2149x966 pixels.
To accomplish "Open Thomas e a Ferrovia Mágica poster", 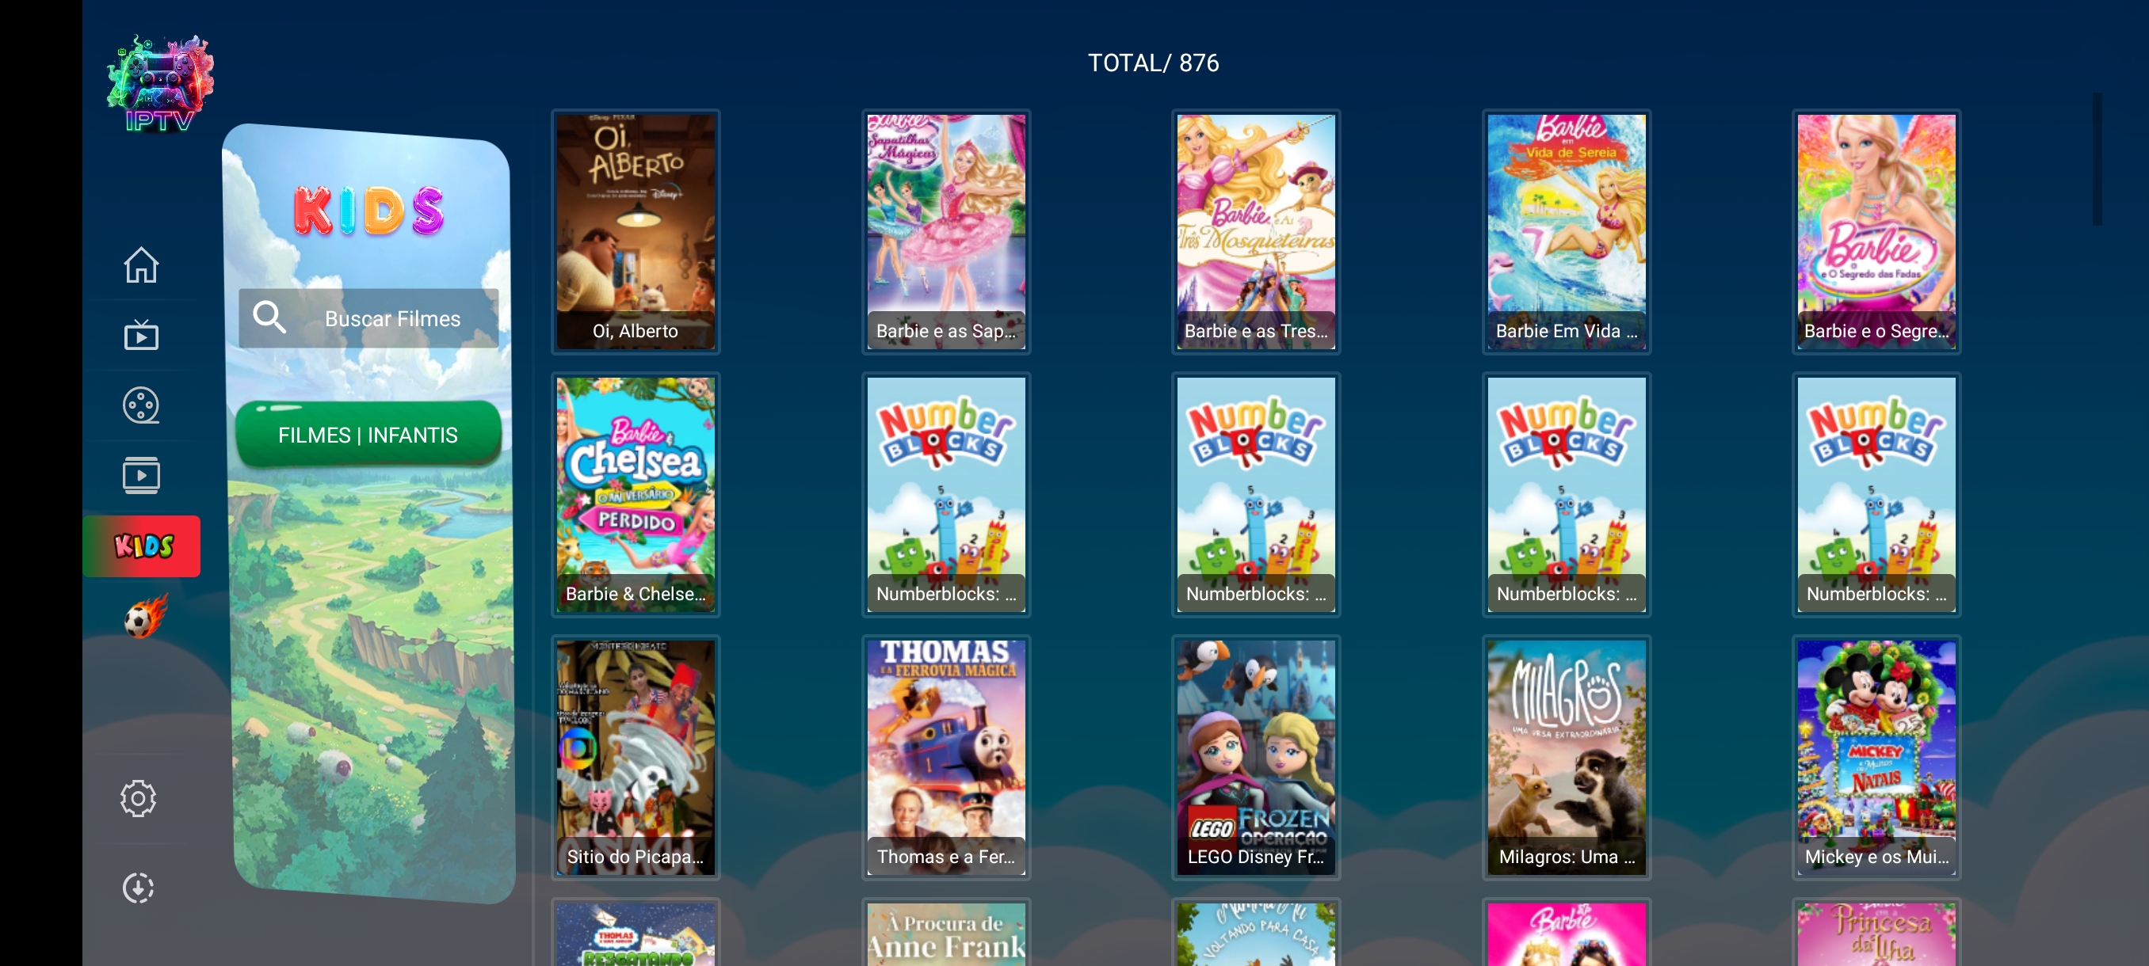I will point(946,757).
